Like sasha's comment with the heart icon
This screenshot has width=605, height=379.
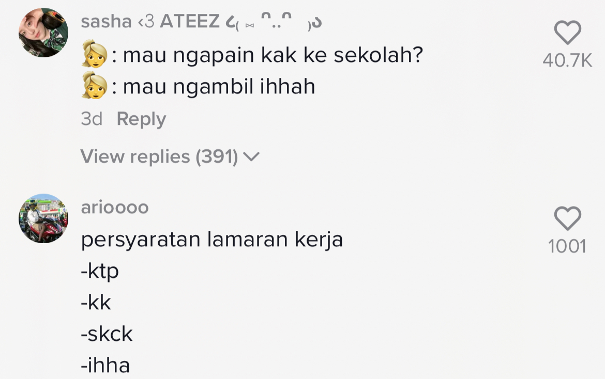pos(567,34)
